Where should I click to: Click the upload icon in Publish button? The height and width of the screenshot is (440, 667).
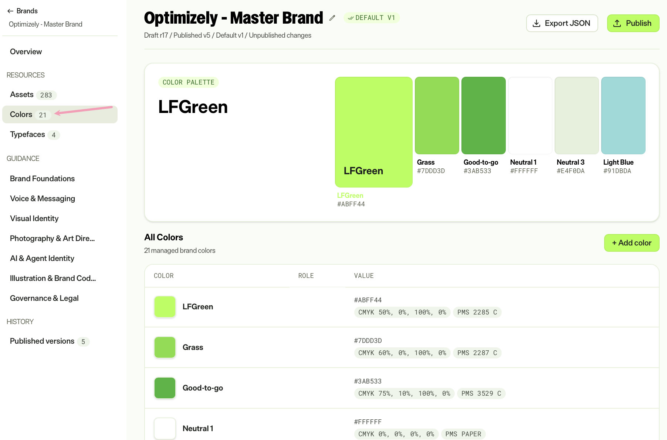click(x=617, y=23)
